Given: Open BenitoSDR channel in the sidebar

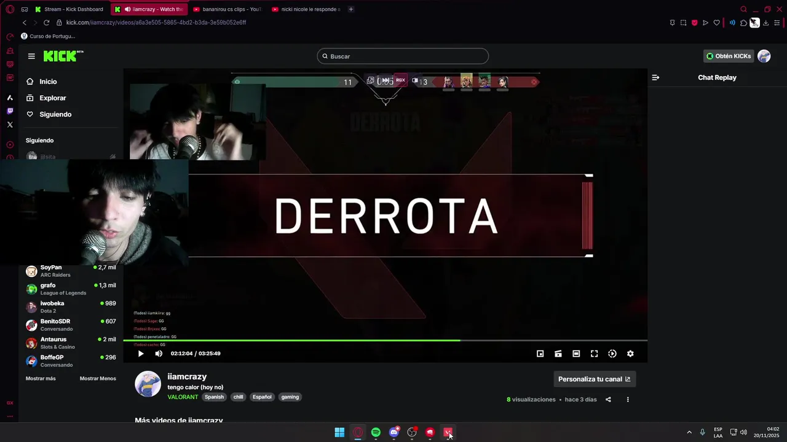Looking at the screenshot, I should tap(71, 325).
